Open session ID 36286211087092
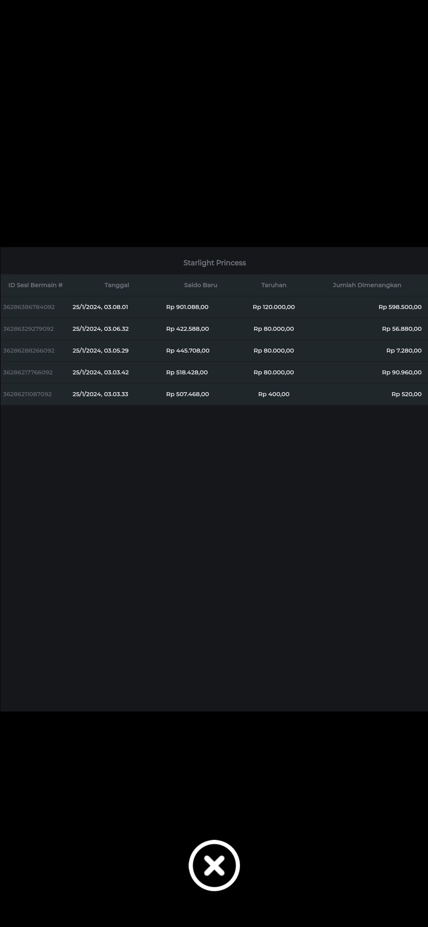Screen dimensions: 428x927 [x=27, y=394]
